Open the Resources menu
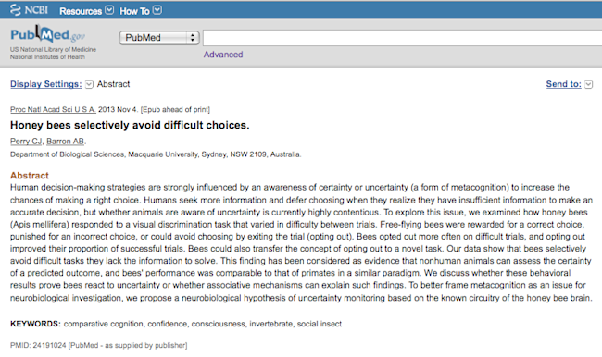This screenshot has width=602, height=357. click(x=81, y=11)
